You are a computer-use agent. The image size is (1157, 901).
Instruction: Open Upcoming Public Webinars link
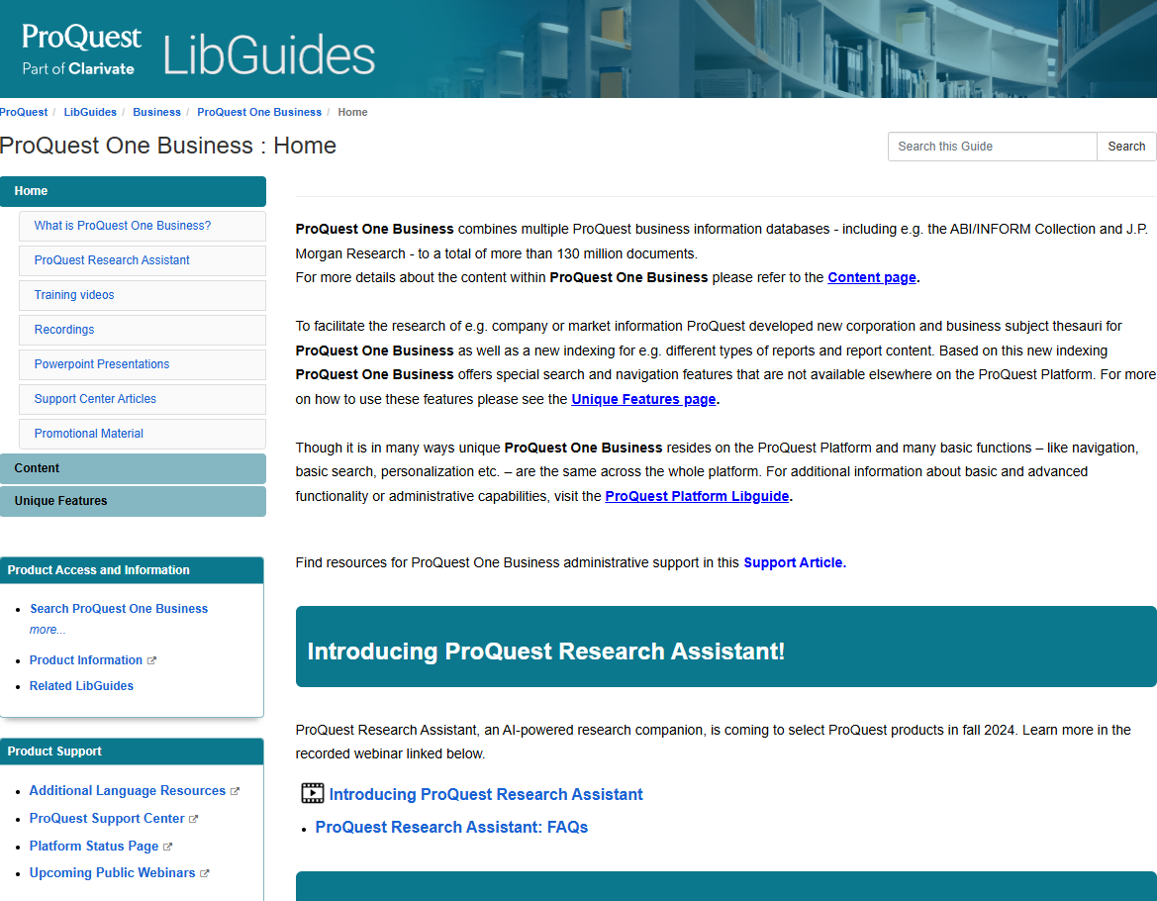pos(112,873)
